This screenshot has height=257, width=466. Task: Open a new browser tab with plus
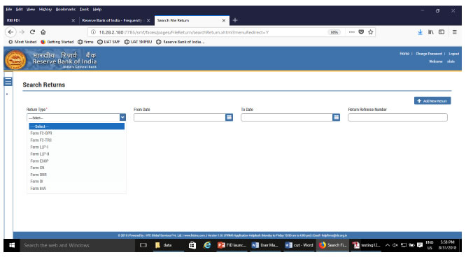235,20
